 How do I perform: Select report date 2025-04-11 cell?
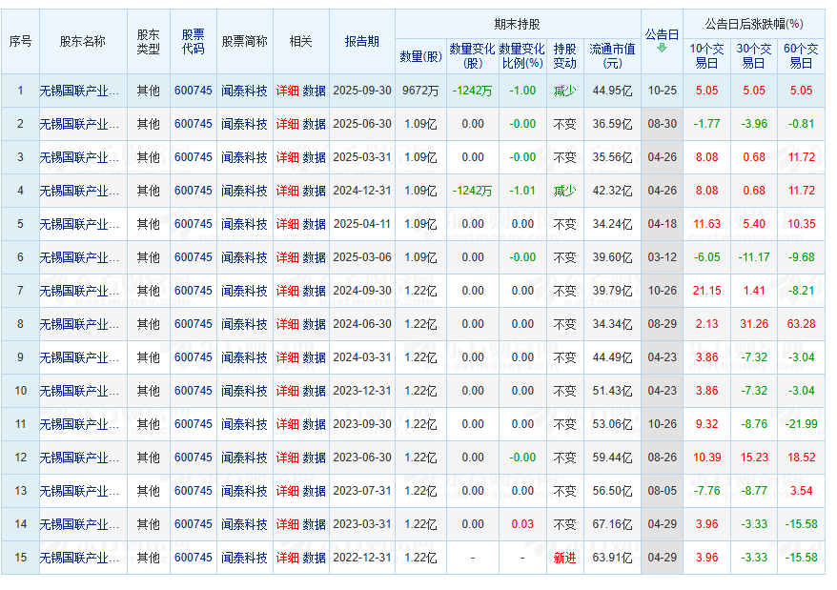[362, 224]
